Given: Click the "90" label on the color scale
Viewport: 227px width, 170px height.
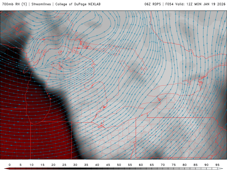Looking at the screenshot, I should coord(207,165).
